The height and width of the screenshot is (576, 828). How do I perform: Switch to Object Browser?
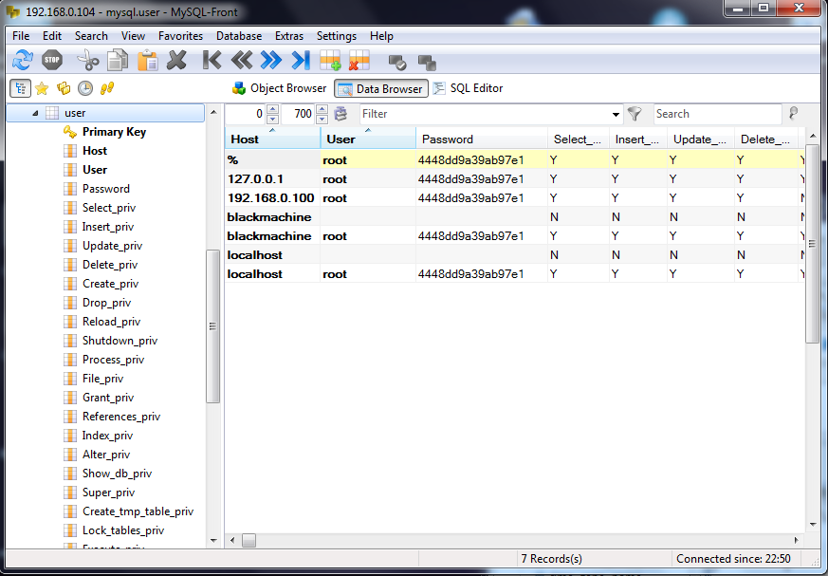(x=280, y=88)
